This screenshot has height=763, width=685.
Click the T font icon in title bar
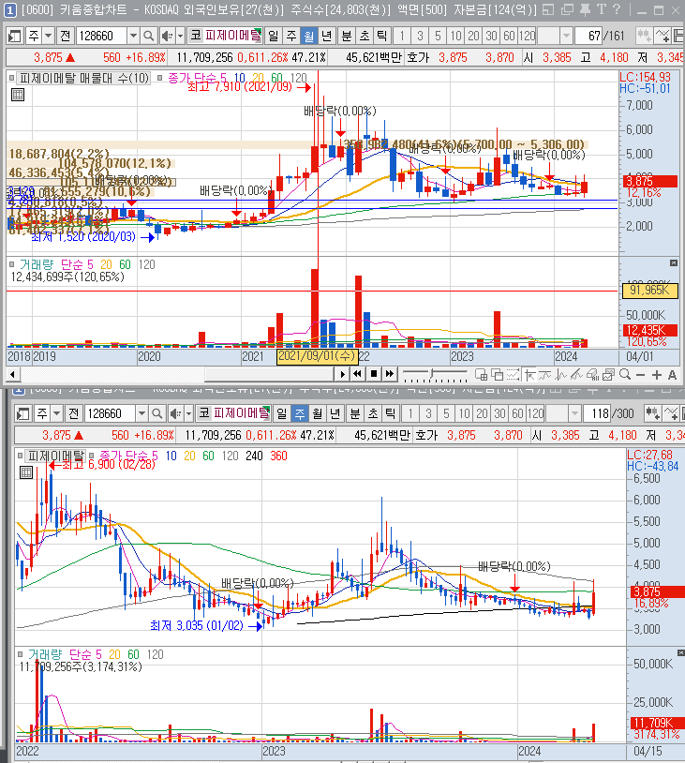pos(602,9)
